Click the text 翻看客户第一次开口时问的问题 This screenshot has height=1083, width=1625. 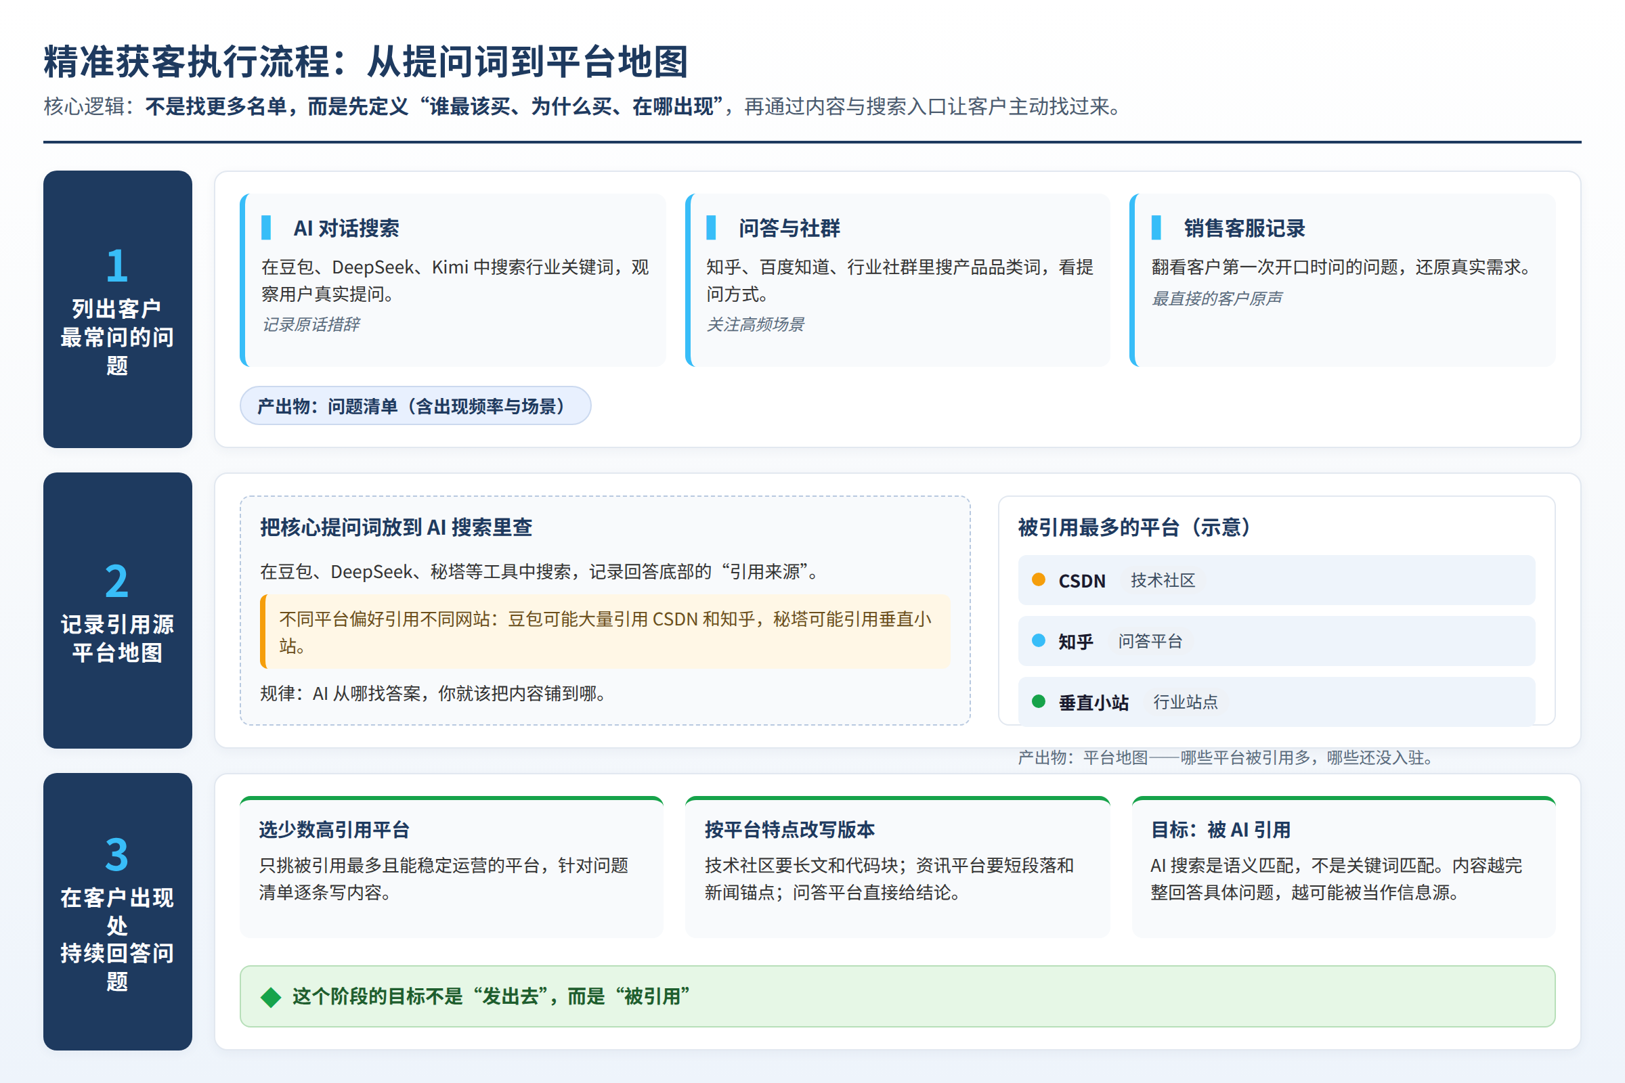click(1342, 267)
